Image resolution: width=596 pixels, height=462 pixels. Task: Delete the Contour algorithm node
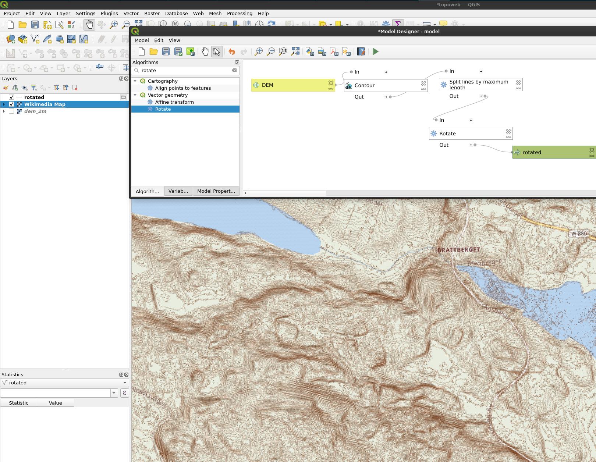[x=423, y=83]
